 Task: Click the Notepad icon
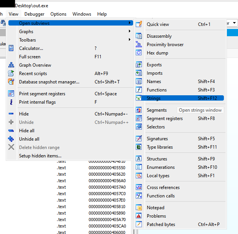point(139,207)
